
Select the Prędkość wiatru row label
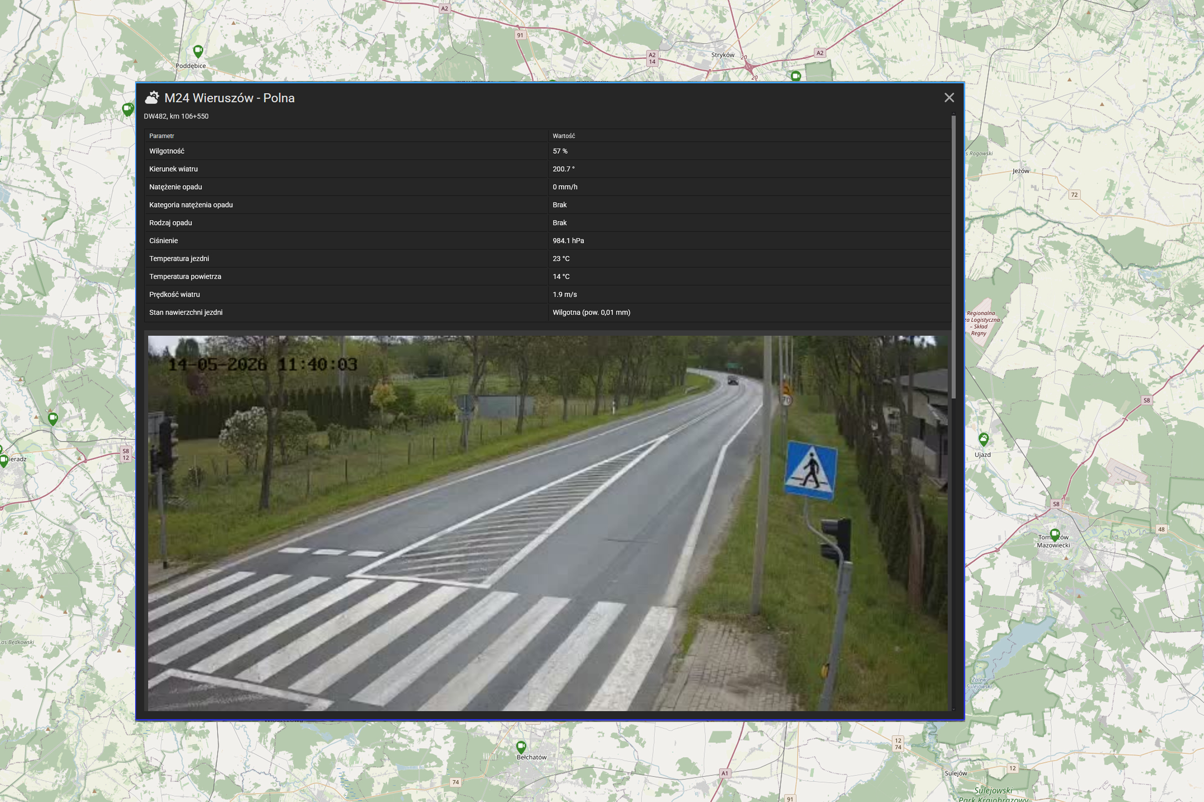[x=175, y=294]
